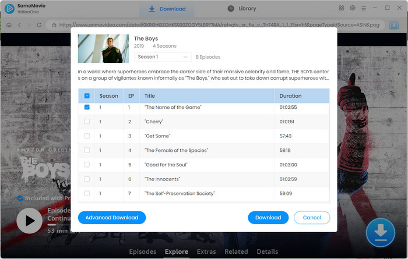Click the Season column header
This screenshot has width=408, height=259.
pos(109,96)
